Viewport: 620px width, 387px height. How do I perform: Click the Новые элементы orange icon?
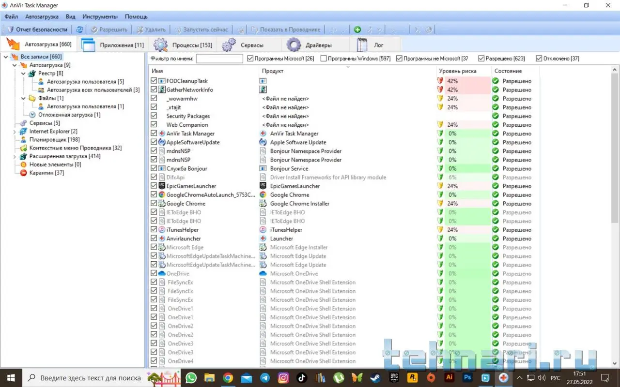pos(23,164)
